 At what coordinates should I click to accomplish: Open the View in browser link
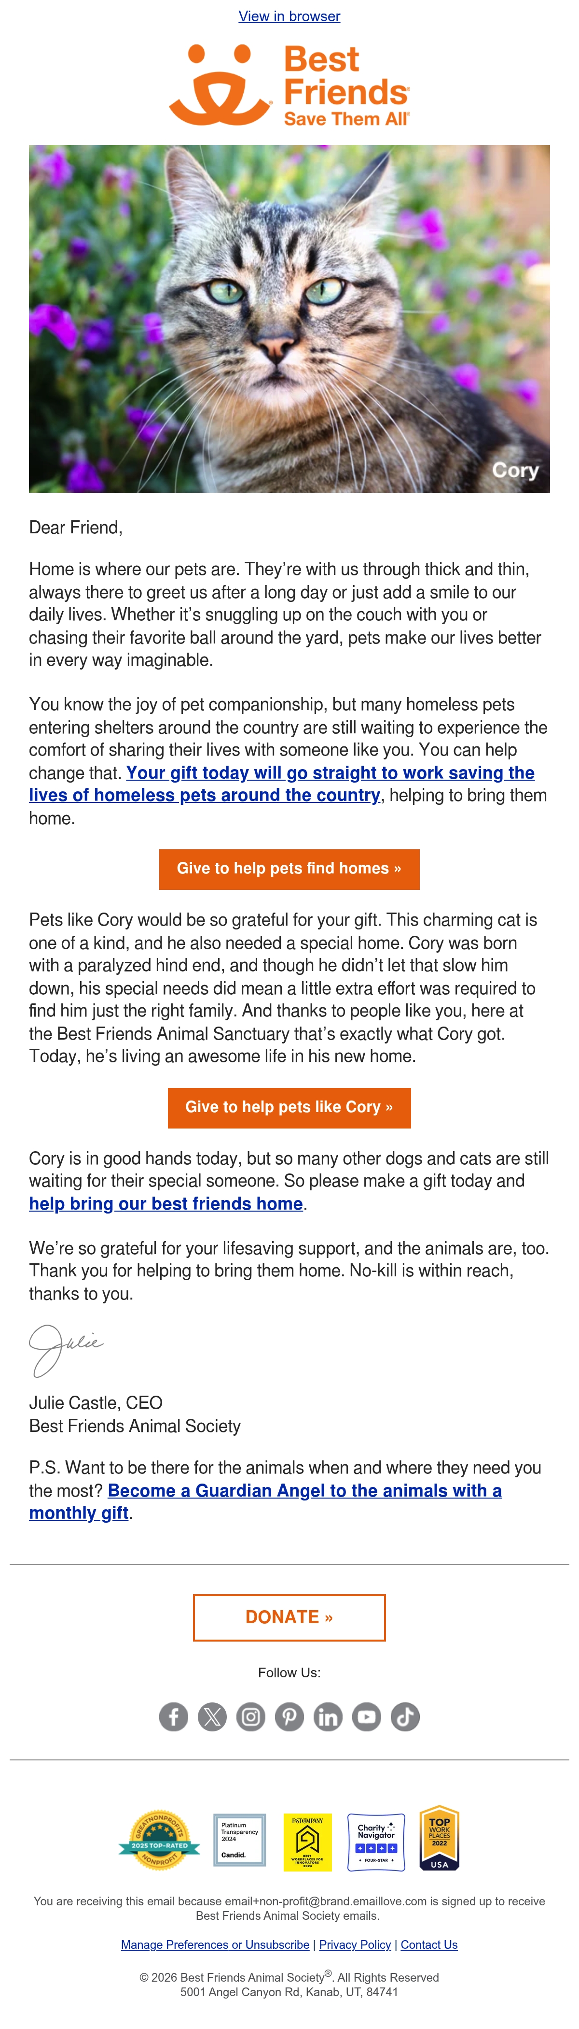pos(289,16)
